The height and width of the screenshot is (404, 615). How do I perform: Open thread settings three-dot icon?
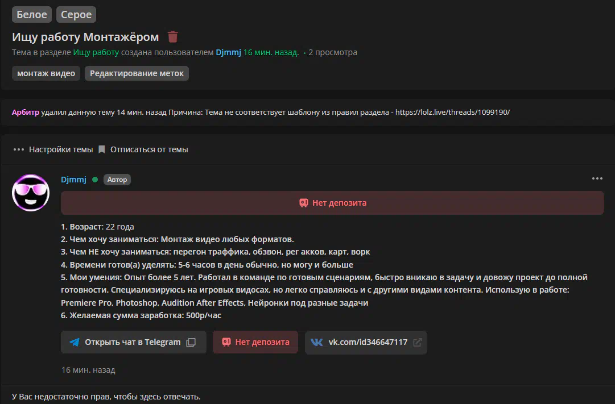[x=19, y=149]
